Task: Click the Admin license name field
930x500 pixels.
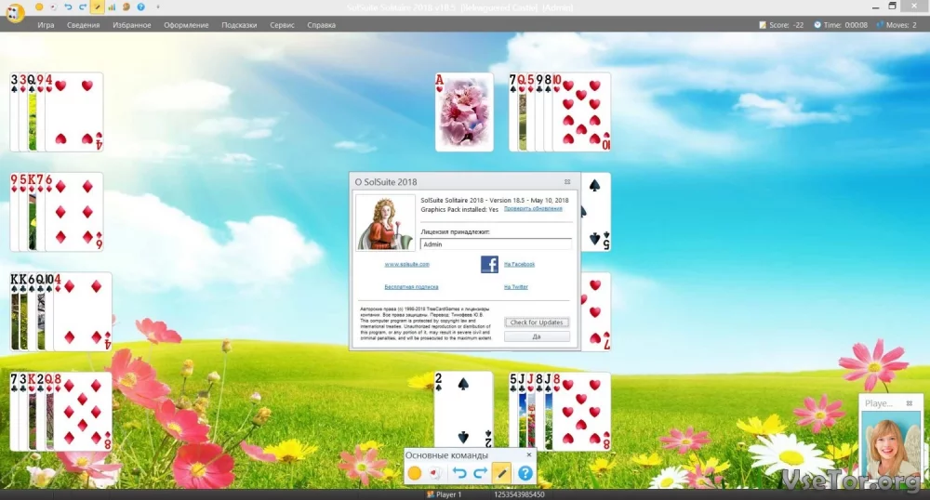Action: (495, 244)
